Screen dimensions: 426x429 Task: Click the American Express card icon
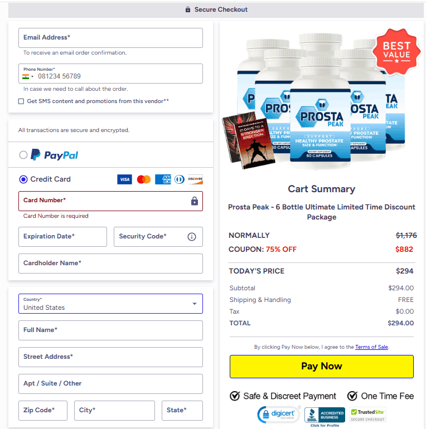[x=163, y=179]
